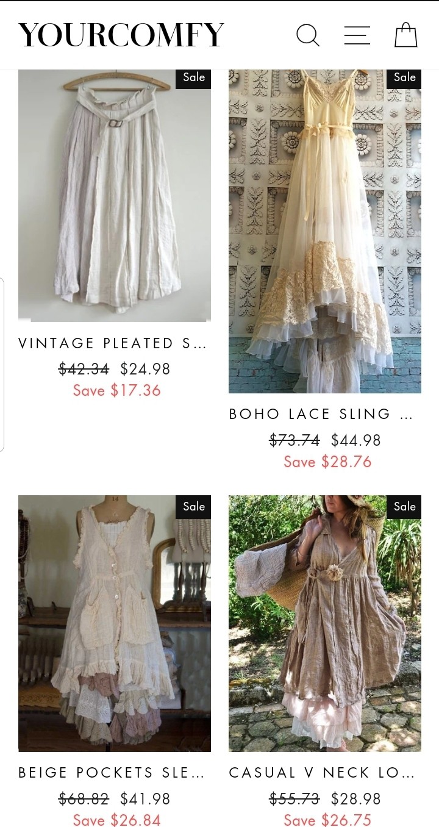Image resolution: width=439 pixels, height=827 pixels.
Task: Click Sale badge on pleated skirt
Action: [x=194, y=77]
